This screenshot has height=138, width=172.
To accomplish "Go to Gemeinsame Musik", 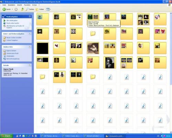I will click(12, 53).
